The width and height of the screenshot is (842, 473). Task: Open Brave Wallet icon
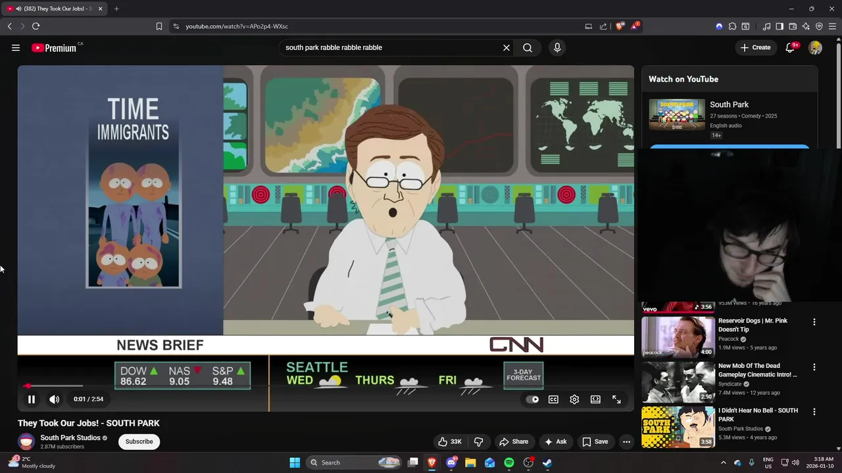coord(793,26)
